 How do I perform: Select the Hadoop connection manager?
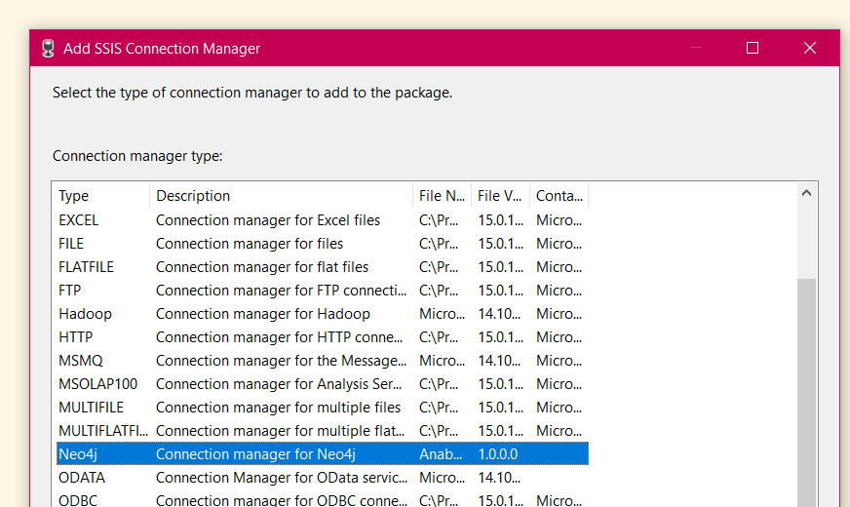(x=323, y=313)
